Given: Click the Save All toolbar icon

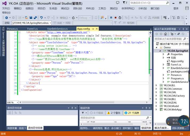Looking at the screenshot, I should [35, 18].
